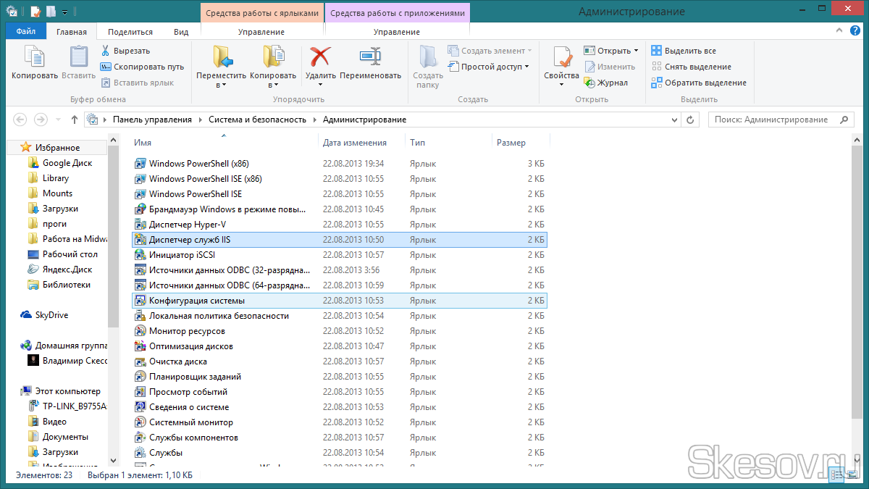Click the Свойства (Properties) icon
Viewport: 869px width, 489px height.
[561, 58]
